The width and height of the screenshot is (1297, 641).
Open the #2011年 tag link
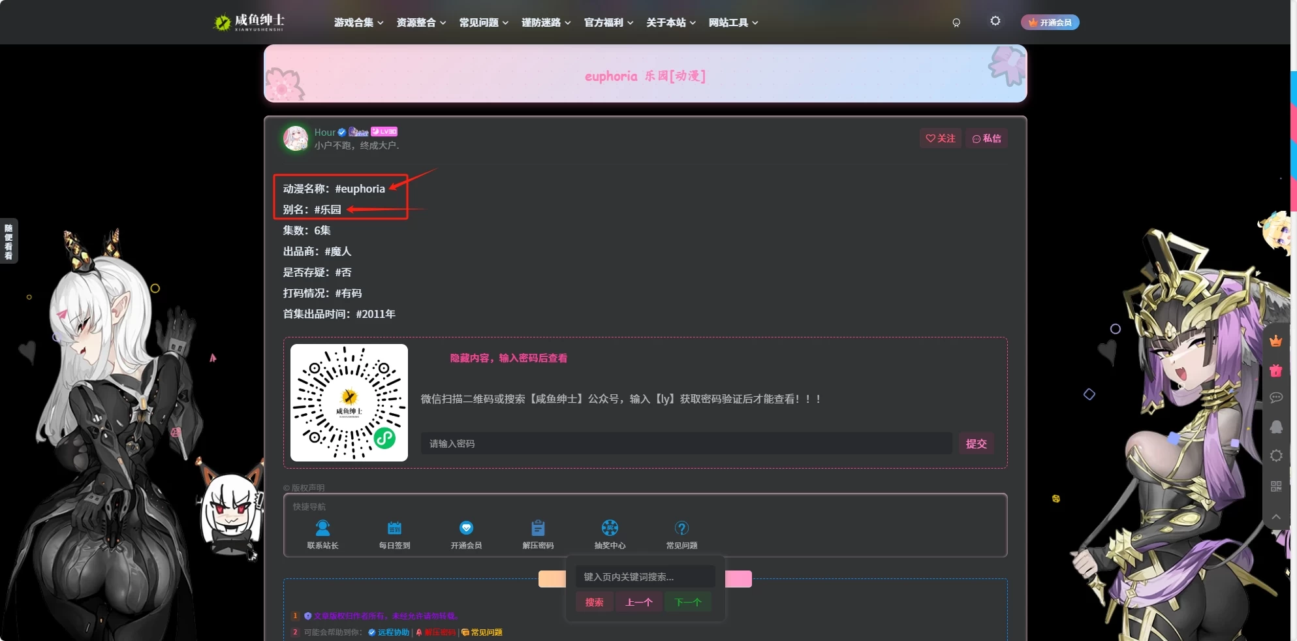(x=376, y=314)
